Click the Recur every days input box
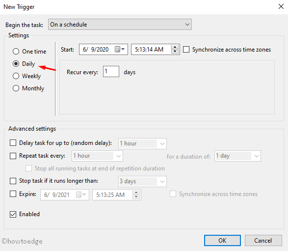The height and width of the screenshot is (251, 288). [111, 72]
